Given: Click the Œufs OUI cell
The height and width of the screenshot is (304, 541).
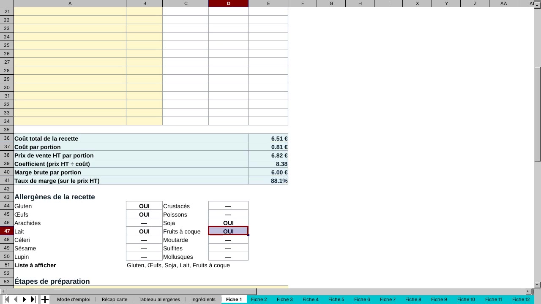Looking at the screenshot, I should click(144, 214).
